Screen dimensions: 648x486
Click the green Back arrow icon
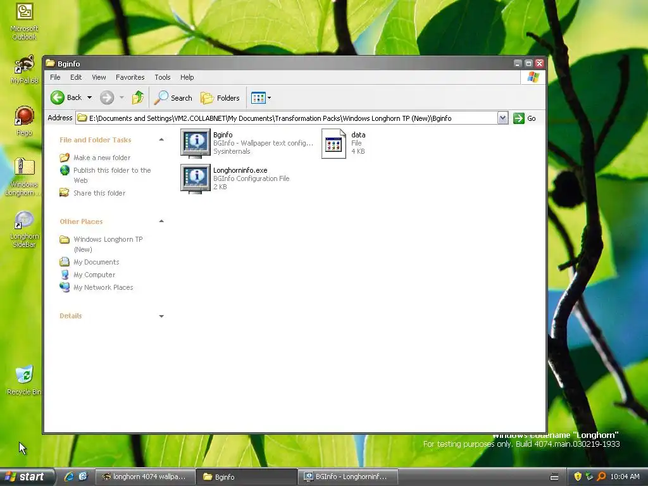[x=58, y=97]
